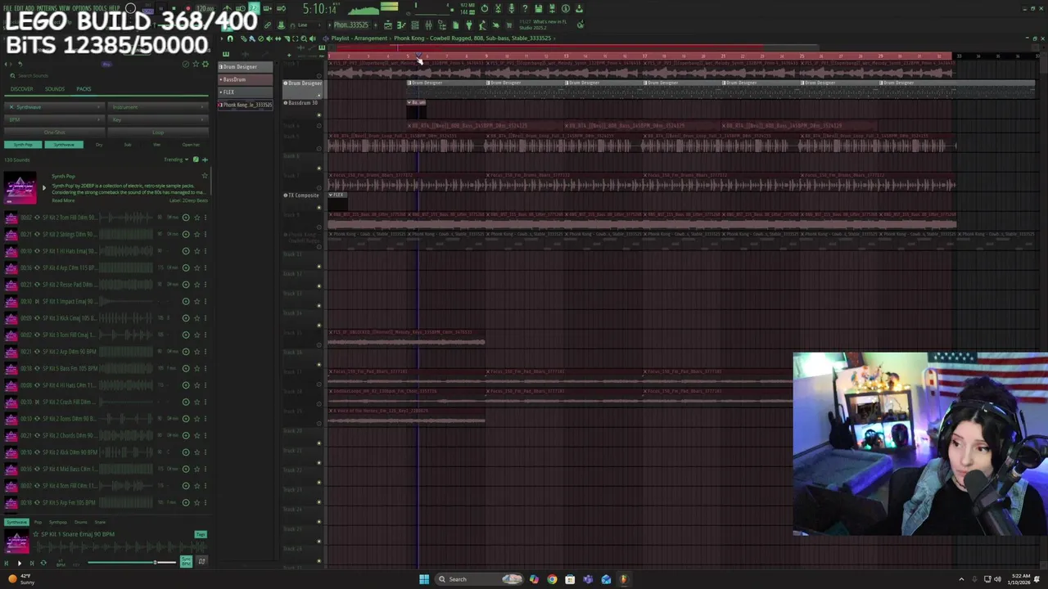
Task: Open sounds browser settings gear
Action: (x=206, y=64)
